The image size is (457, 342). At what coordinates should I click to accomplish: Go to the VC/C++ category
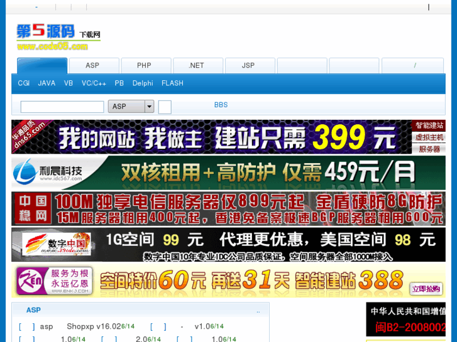pyautogui.click(x=94, y=83)
